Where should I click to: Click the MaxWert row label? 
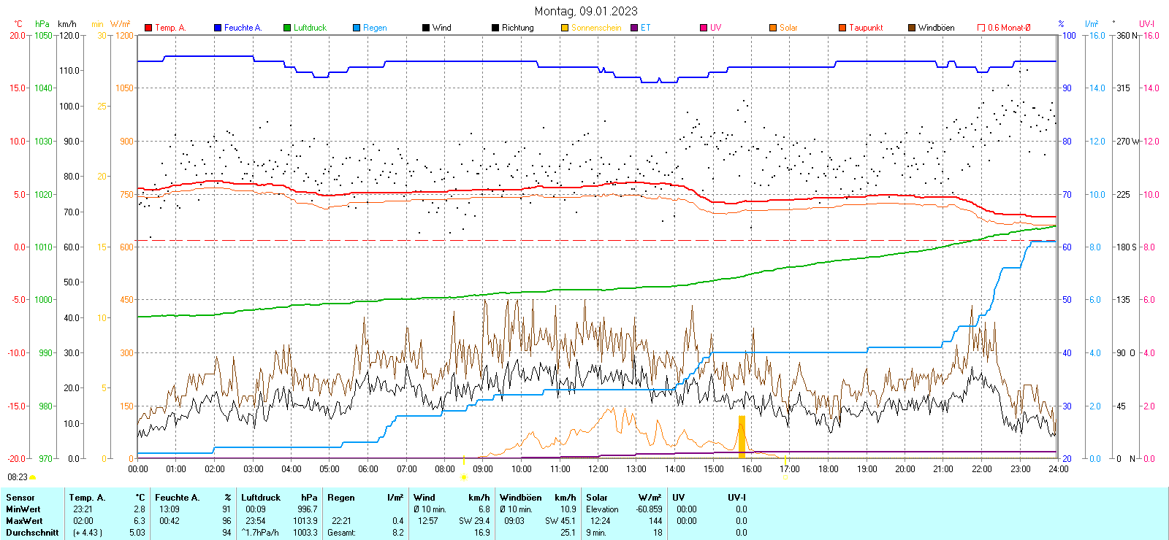(x=24, y=521)
